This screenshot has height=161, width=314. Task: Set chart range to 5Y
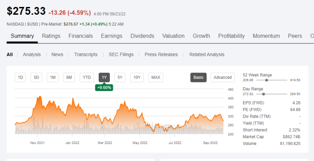click(120, 78)
